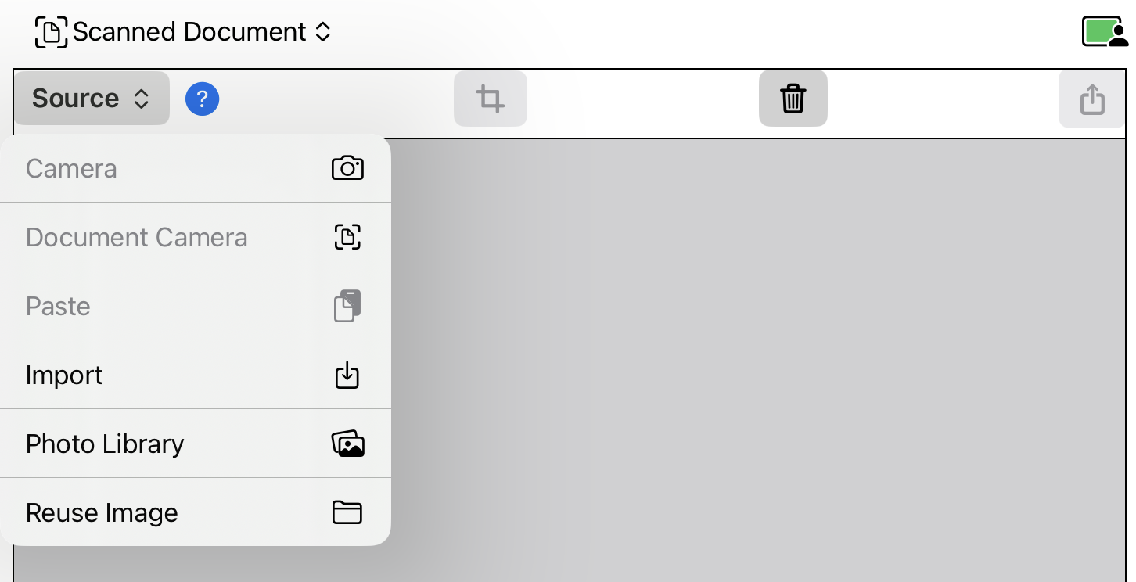Click the gray empty image canvas area

pos(757,360)
